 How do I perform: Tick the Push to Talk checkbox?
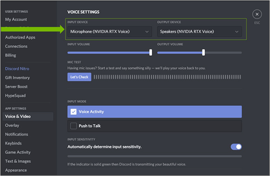[74, 126]
